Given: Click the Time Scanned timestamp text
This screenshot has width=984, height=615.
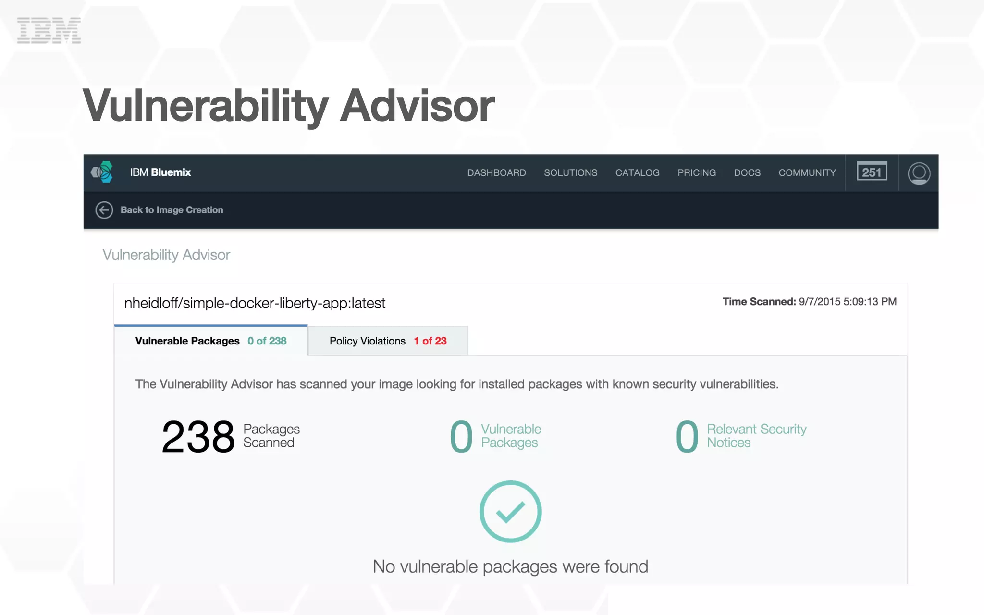Looking at the screenshot, I should (x=810, y=302).
